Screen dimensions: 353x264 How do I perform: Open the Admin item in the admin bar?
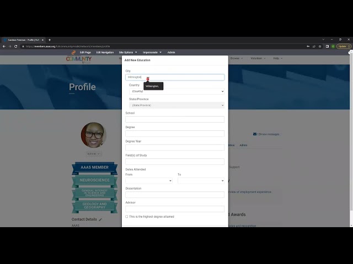171,52
